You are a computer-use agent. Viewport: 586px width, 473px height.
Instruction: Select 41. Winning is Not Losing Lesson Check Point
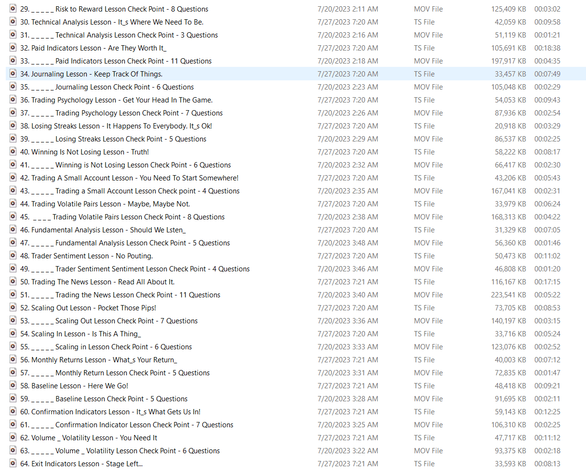click(125, 165)
